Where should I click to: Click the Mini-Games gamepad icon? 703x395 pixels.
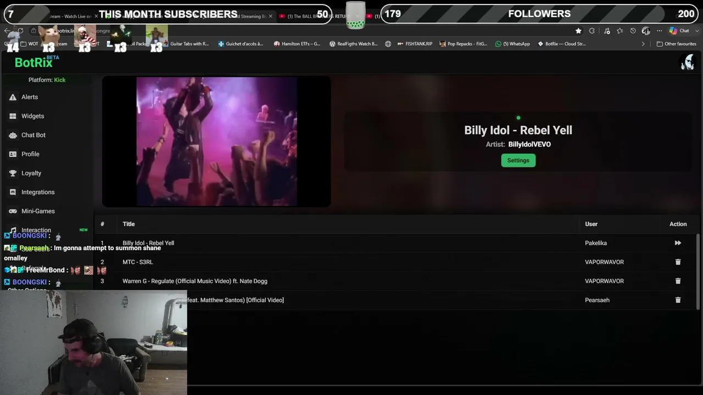(x=13, y=211)
